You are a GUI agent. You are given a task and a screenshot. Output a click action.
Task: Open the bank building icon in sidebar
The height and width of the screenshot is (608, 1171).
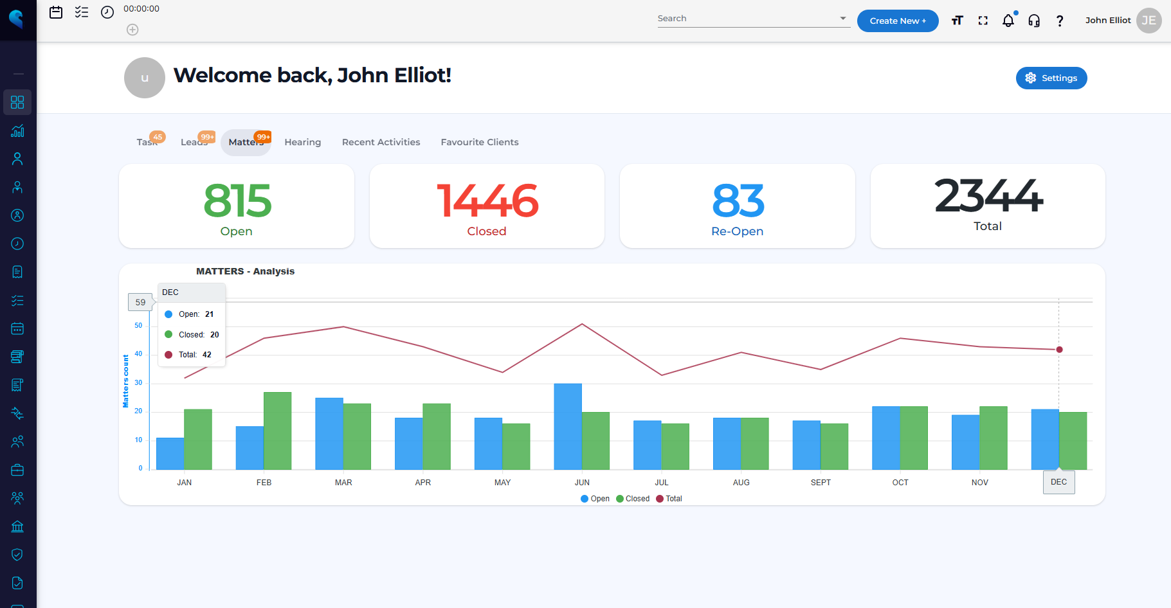[x=17, y=526]
